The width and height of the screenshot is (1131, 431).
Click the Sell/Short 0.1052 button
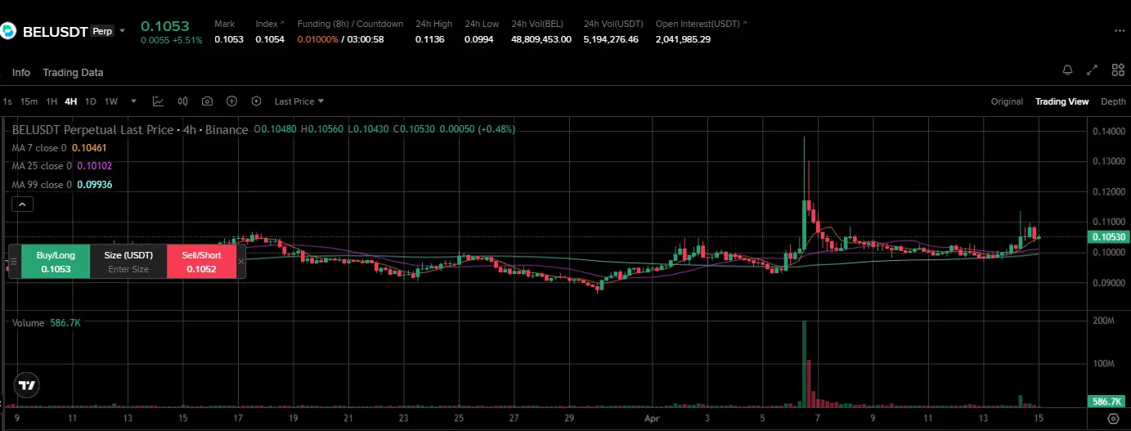(201, 262)
